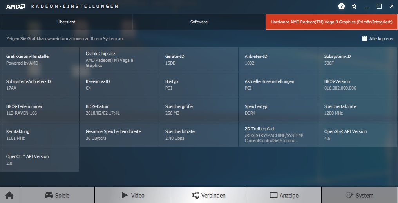Switch to the Software tab
Viewport: 398px width, 203px height.
coord(199,22)
